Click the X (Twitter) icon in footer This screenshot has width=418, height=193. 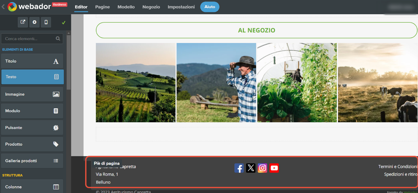(251, 168)
